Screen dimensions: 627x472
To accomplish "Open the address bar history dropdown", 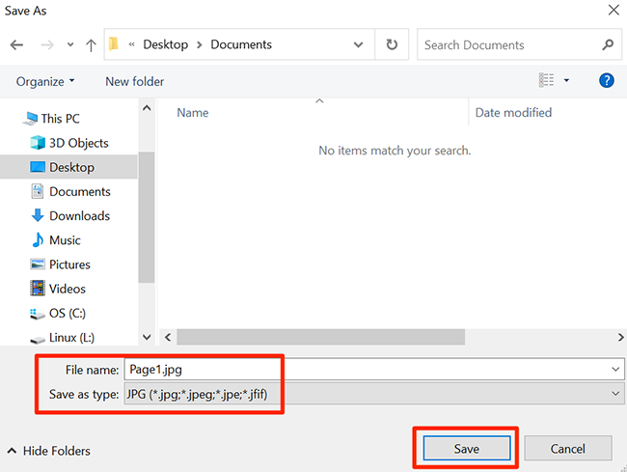I will [359, 44].
